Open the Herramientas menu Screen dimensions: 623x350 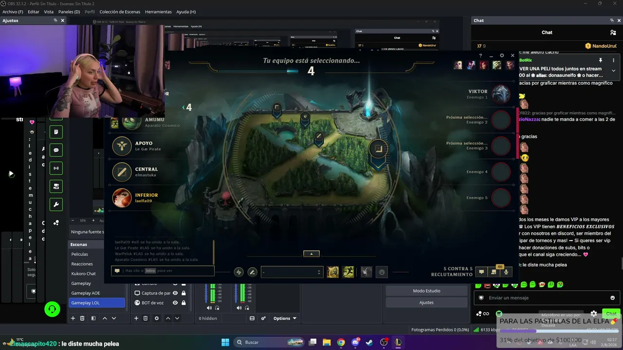(x=158, y=12)
